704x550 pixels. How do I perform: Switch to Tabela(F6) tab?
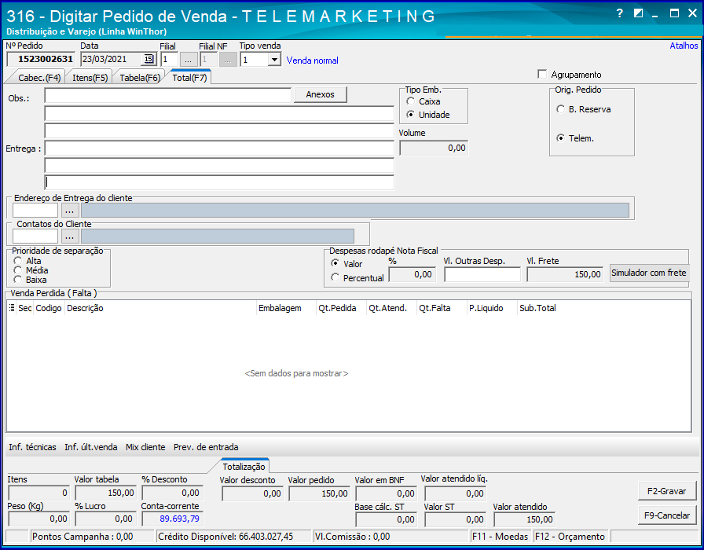point(140,78)
